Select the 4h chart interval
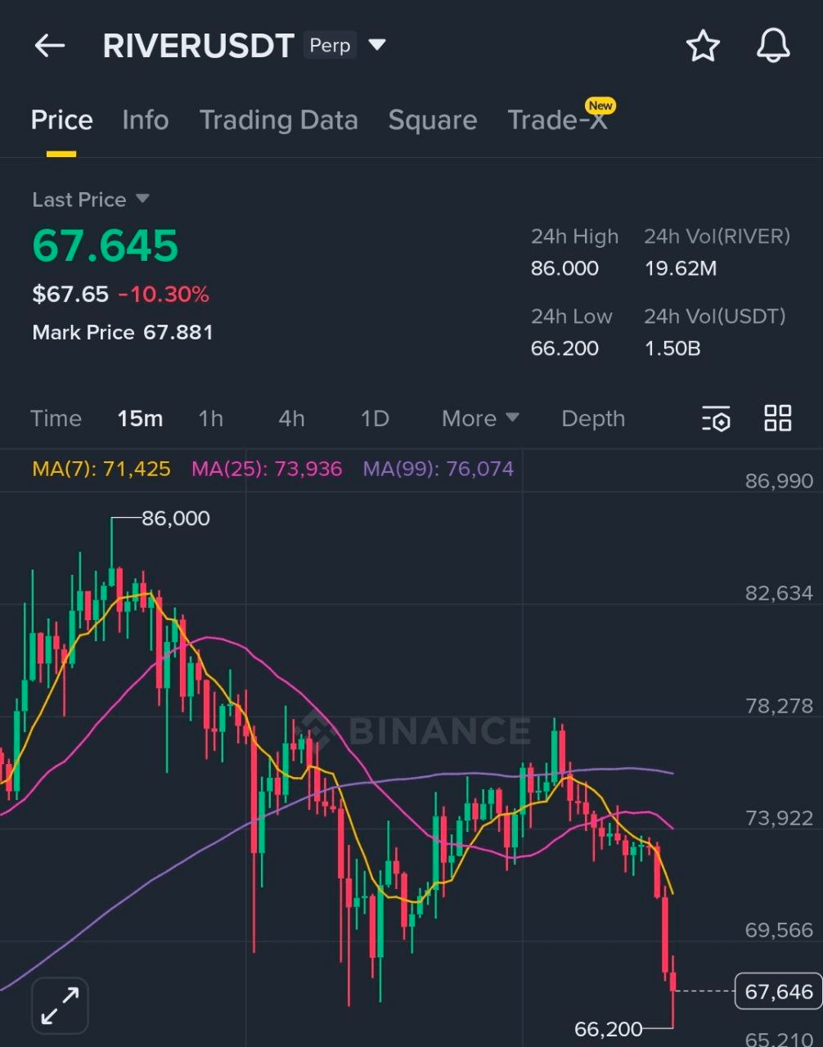This screenshot has height=1047, width=823. (291, 419)
